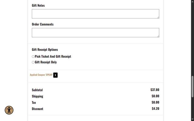The height and width of the screenshot is (121, 194).
Task: Click the Order Comments label
Action: coord(43,24)
